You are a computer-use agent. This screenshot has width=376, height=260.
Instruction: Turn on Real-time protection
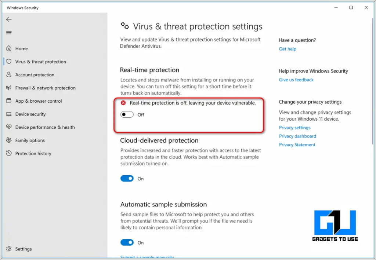pos(127,114)
